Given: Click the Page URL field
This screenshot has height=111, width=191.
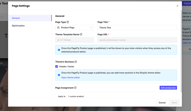Looking at the screenshot, I should point(137,40).
